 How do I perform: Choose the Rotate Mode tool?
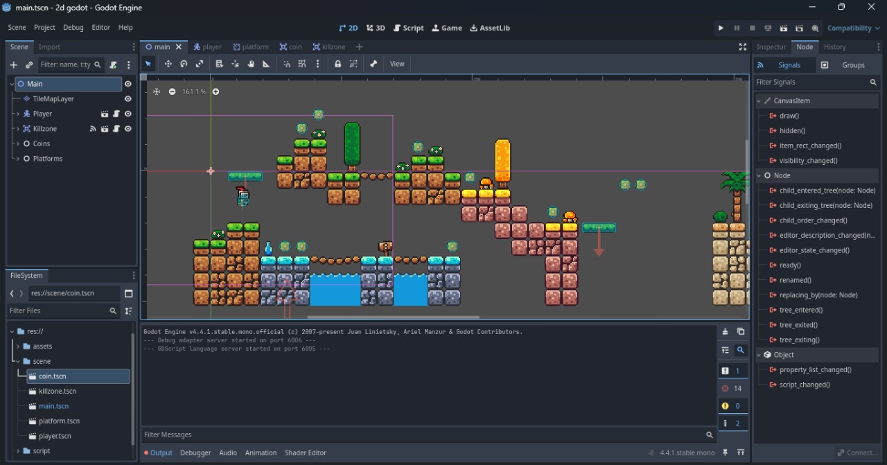pos(184,64)
